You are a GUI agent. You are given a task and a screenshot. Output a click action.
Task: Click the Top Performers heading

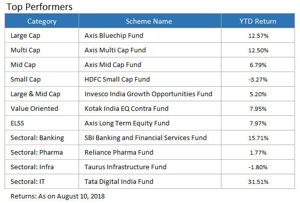coord(39,7)
